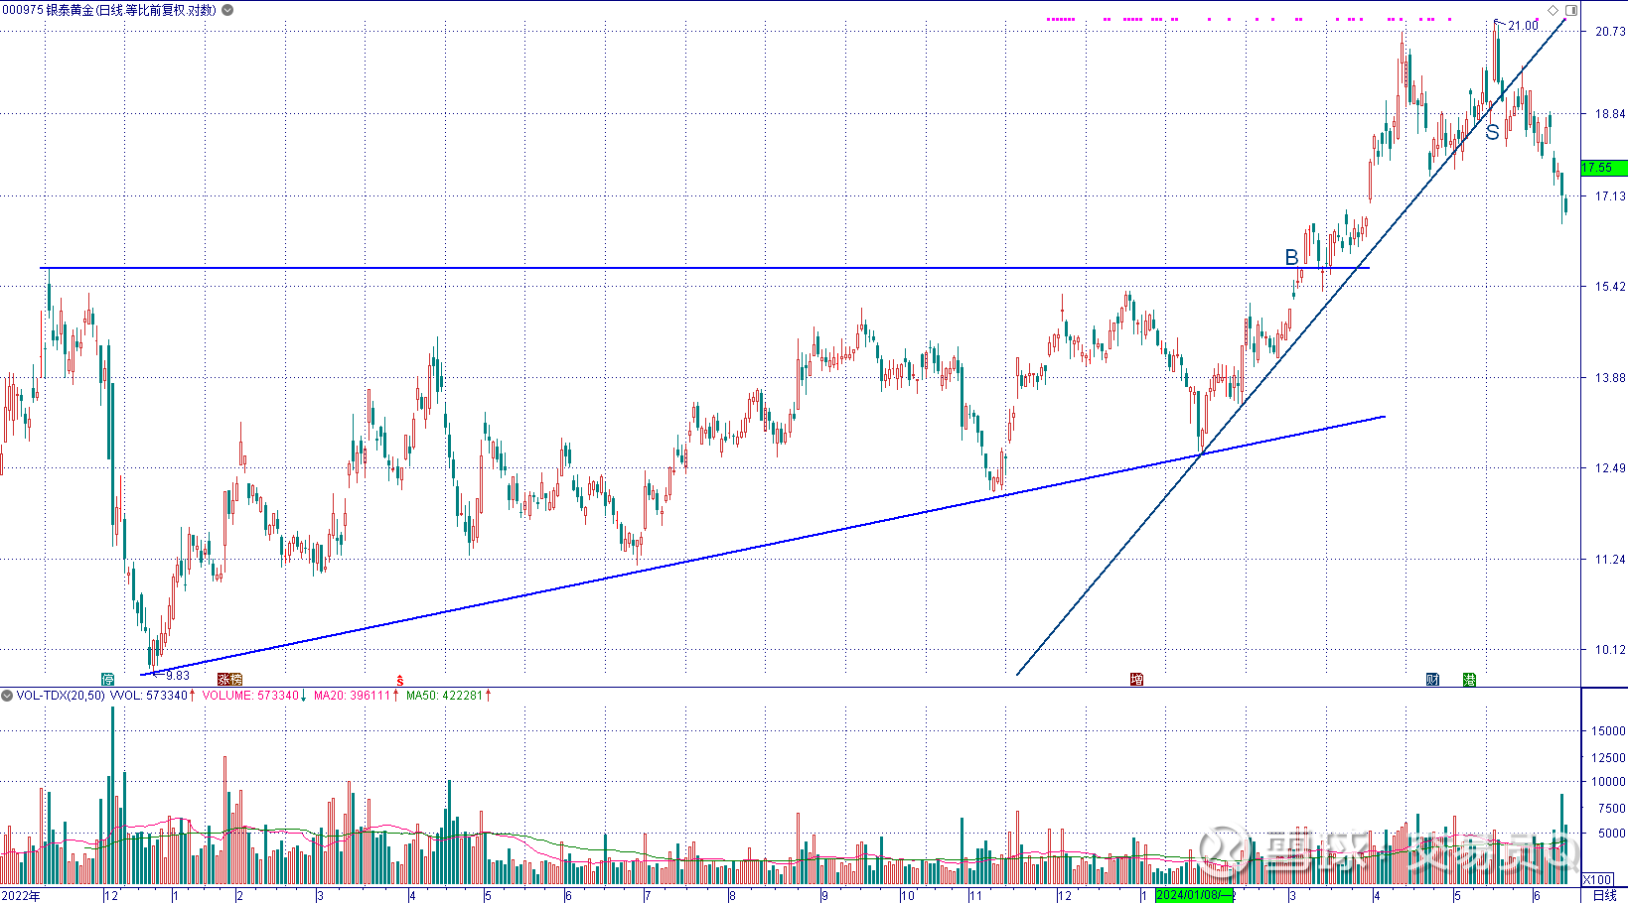
Task: Toggle the side panel icon at top-right
Action: pos(1570,11)
